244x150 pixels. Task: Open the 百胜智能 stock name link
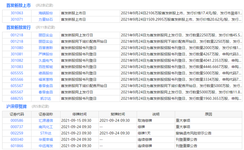[x=46, y=67]
